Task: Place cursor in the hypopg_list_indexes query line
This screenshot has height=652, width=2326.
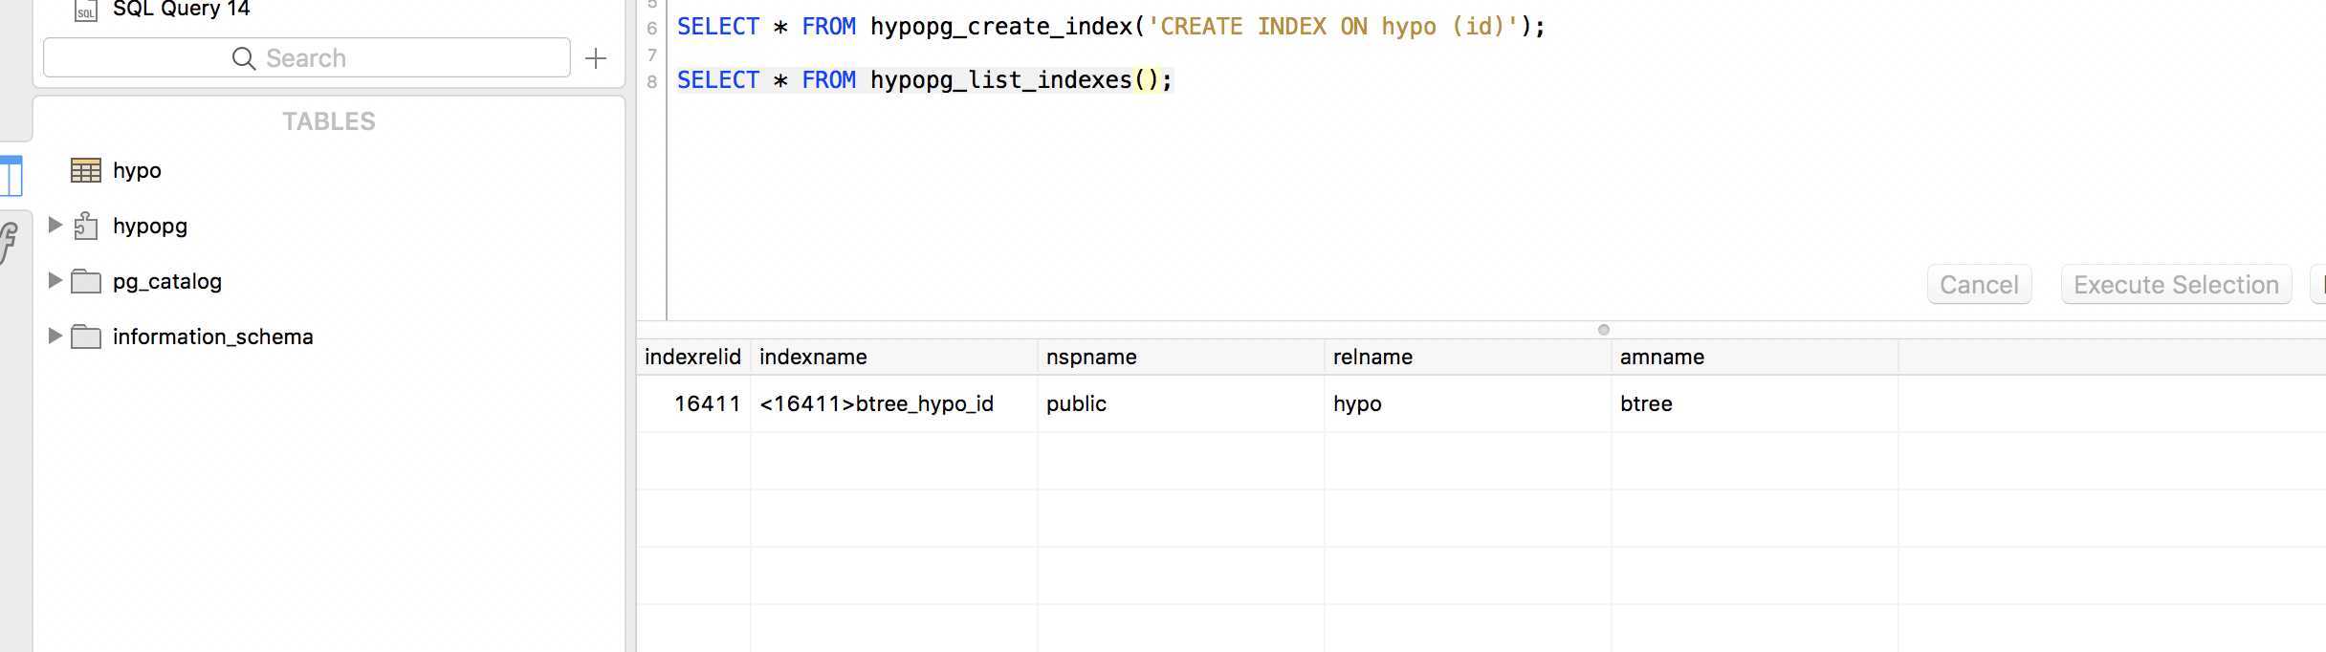Action: 925,80
